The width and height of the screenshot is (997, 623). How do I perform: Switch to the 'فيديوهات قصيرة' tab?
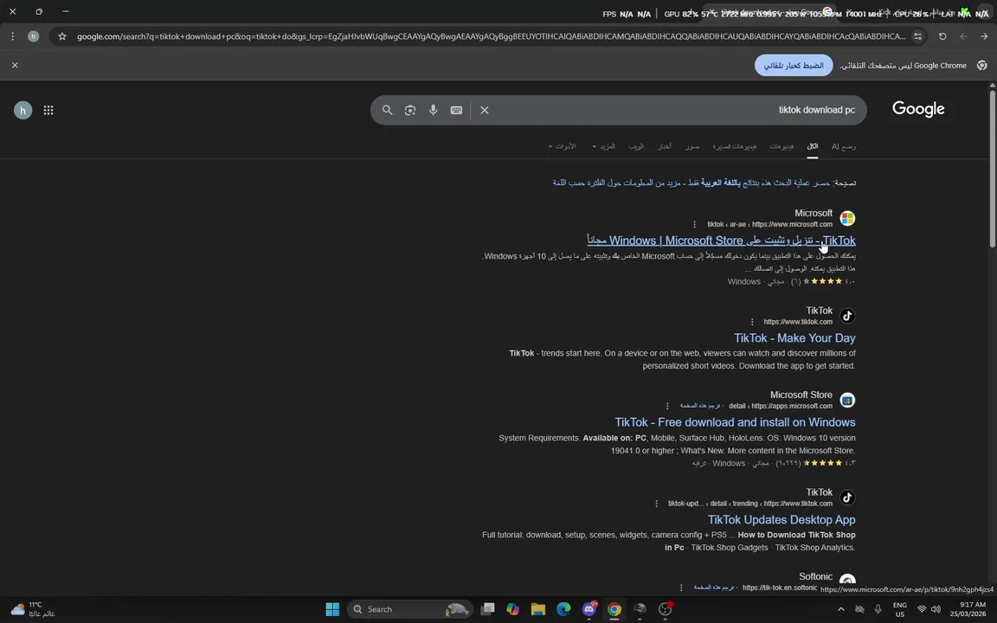coord(735,146)
